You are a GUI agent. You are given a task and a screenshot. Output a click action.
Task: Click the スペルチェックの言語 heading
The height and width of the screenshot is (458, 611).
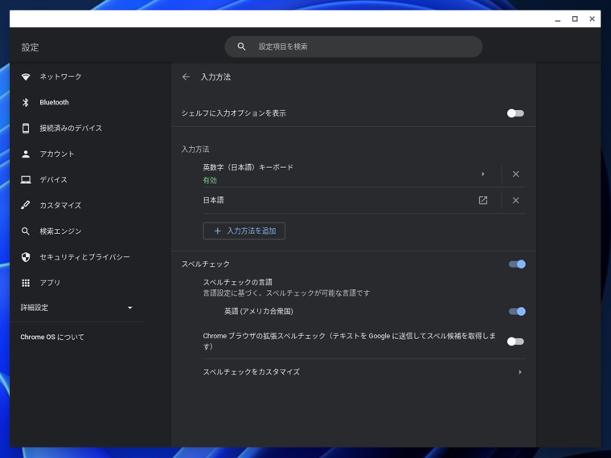[237, 282]
